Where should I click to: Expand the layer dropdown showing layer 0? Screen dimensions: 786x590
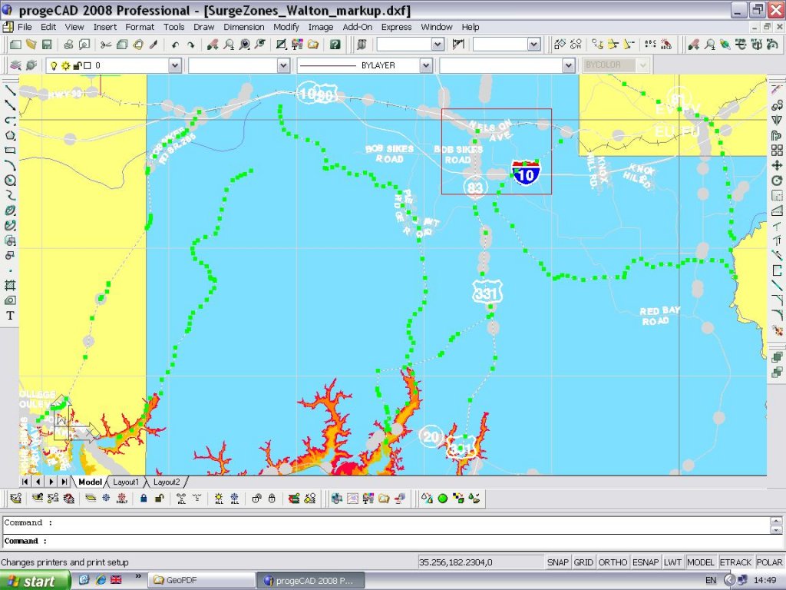coord(174,66)
